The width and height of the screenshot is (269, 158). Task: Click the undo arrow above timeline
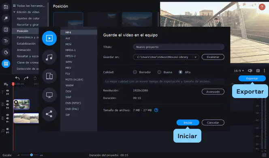17,78
